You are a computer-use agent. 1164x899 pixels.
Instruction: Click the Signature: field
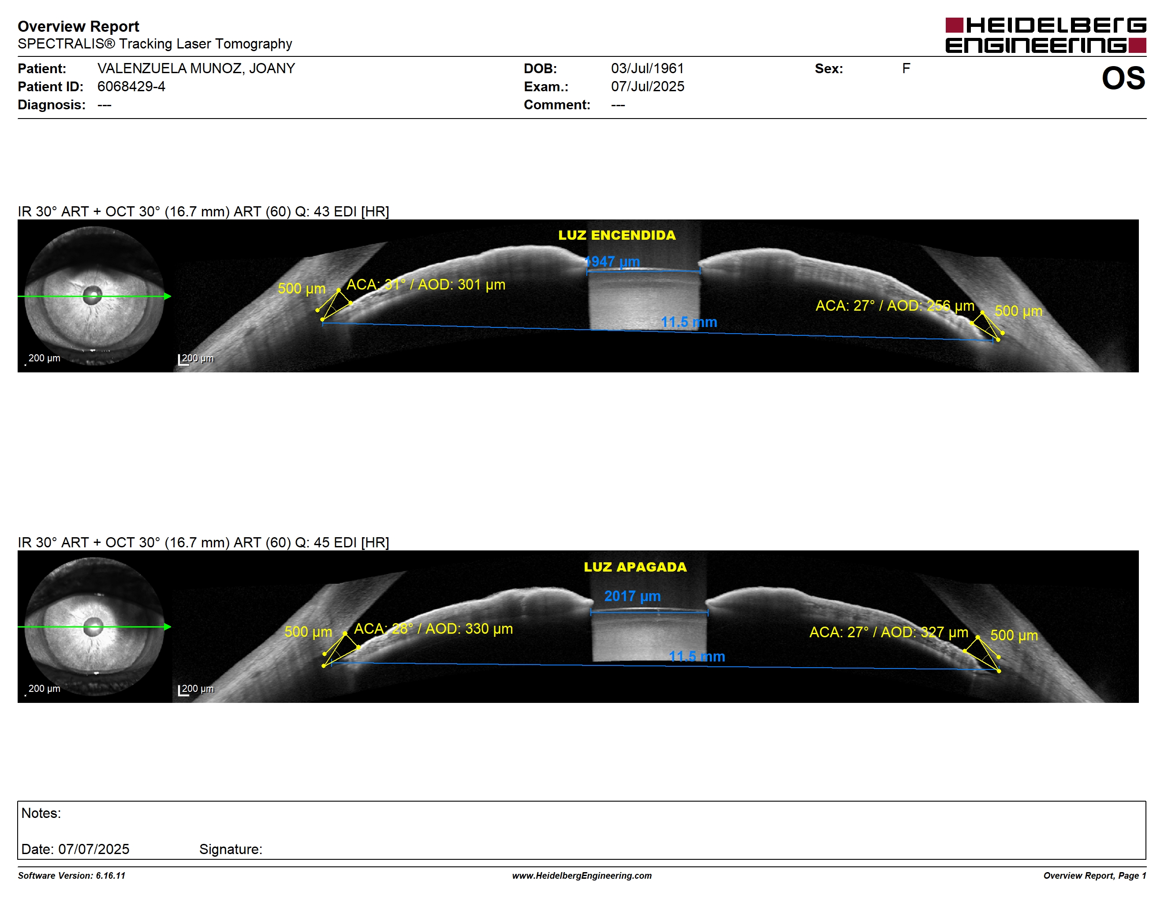[x=231, y=849]
